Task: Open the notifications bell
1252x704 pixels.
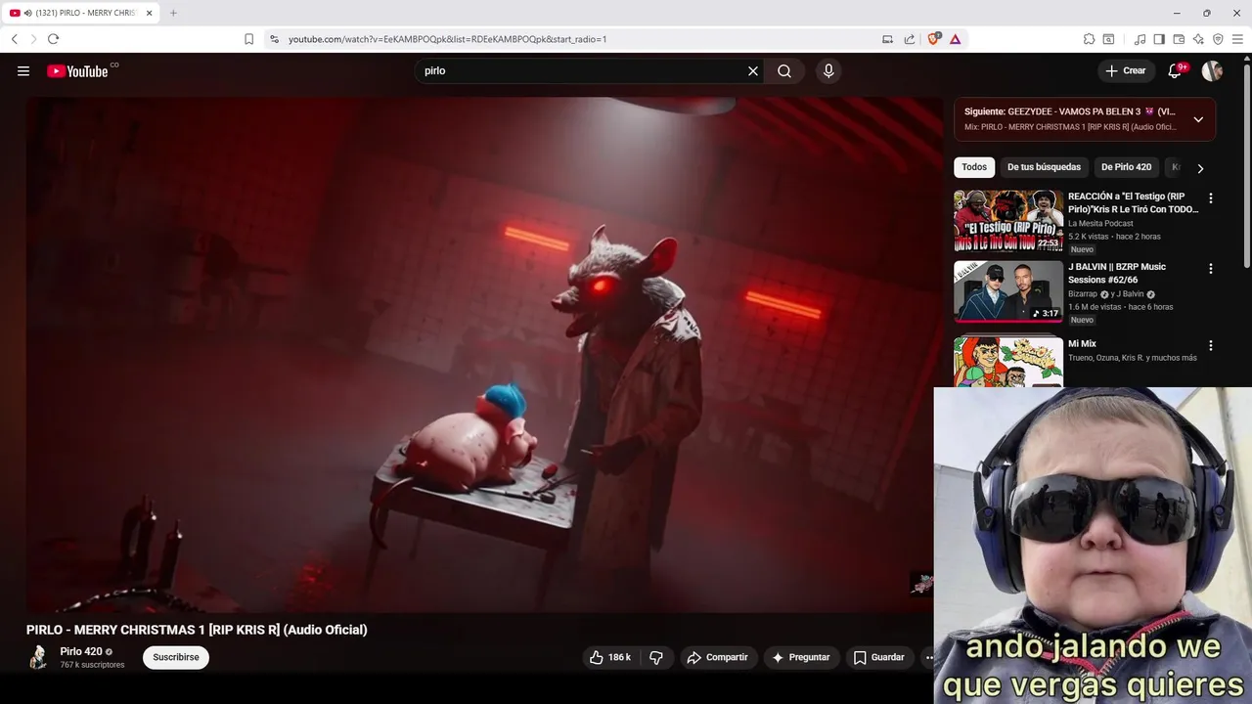Action: tap(1176, 70)
